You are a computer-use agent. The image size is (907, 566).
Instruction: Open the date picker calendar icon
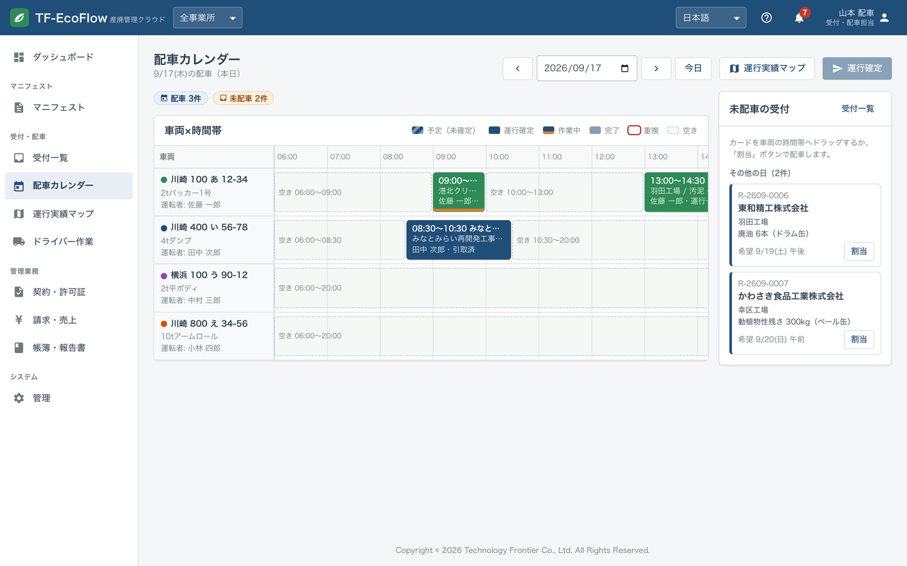pyautogui.click(x=625, y=68)
